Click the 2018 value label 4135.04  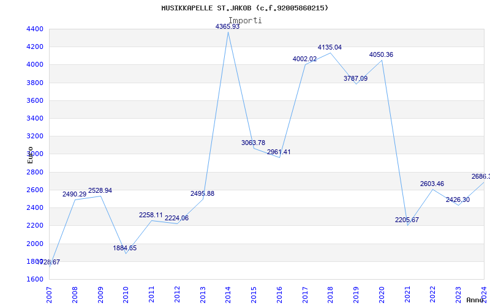pyautogui.click(x=330, y=47)
